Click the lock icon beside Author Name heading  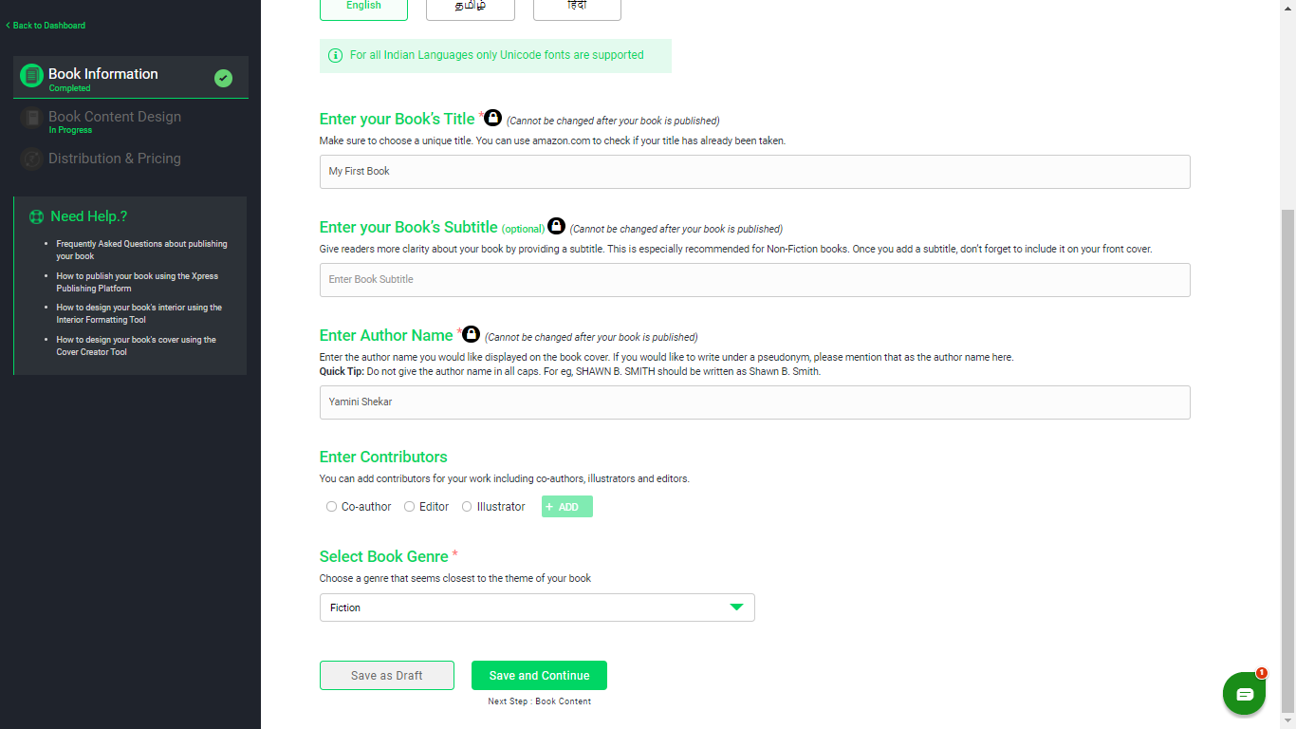tap(472, 334)
